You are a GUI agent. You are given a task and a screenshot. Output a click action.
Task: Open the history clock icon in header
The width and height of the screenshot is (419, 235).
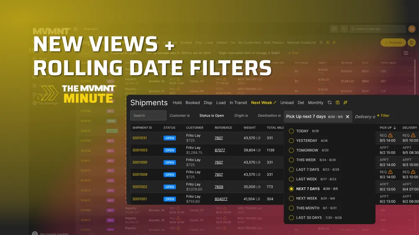[344, 29]
